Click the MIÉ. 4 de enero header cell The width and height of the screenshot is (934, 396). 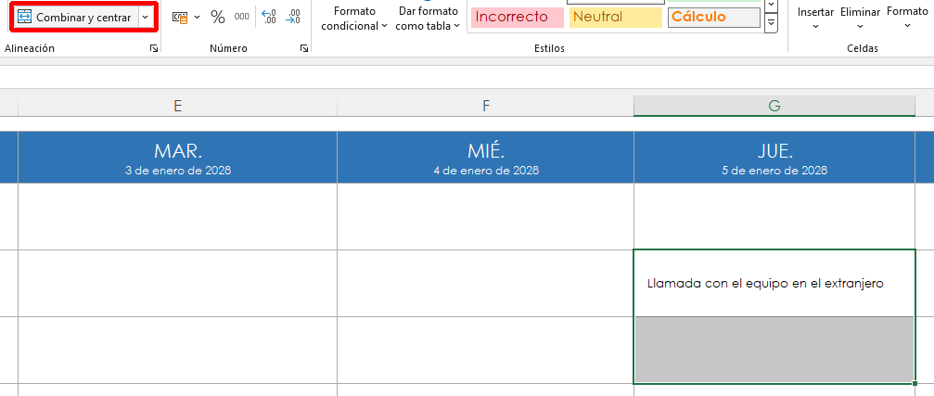point(485,158)
